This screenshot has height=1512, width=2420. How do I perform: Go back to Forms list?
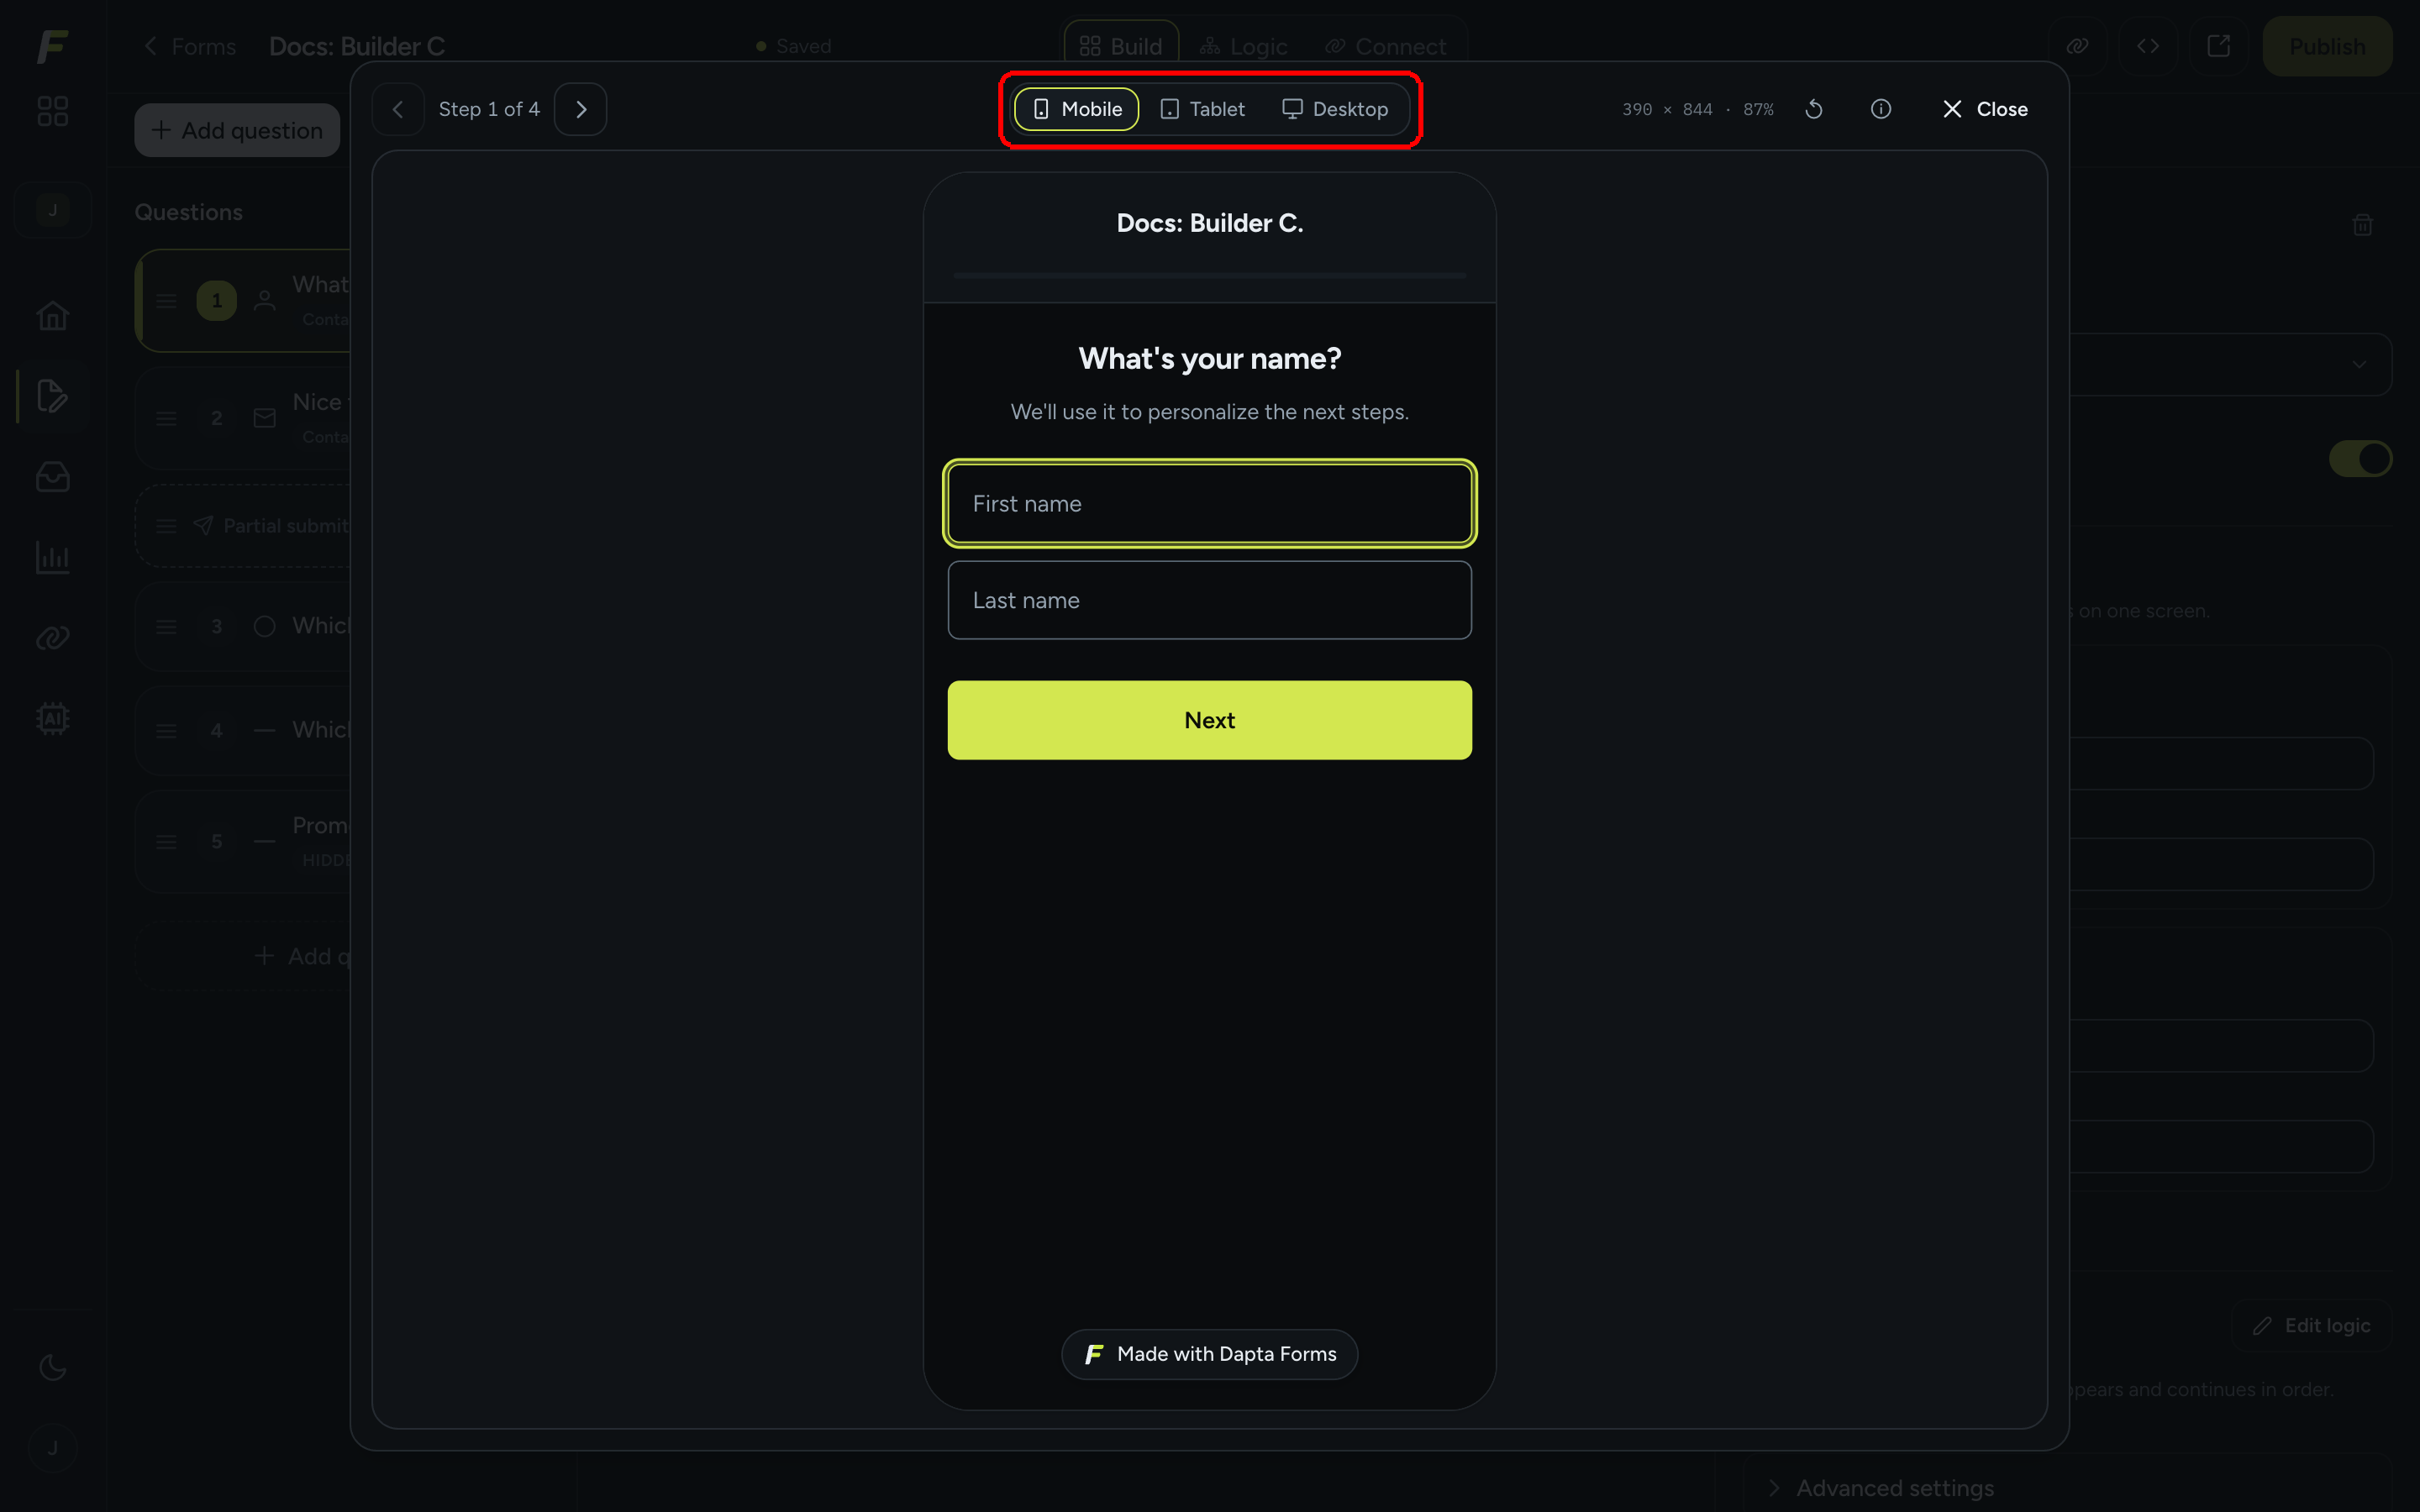pyautogui.click(x=190, y=46)
